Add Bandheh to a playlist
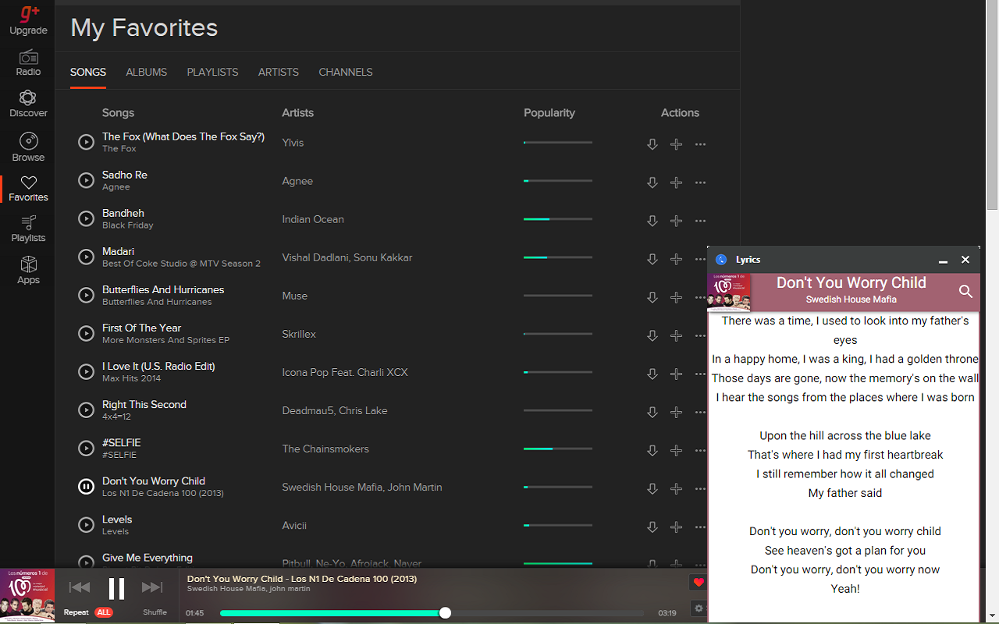 pos(677,221)
